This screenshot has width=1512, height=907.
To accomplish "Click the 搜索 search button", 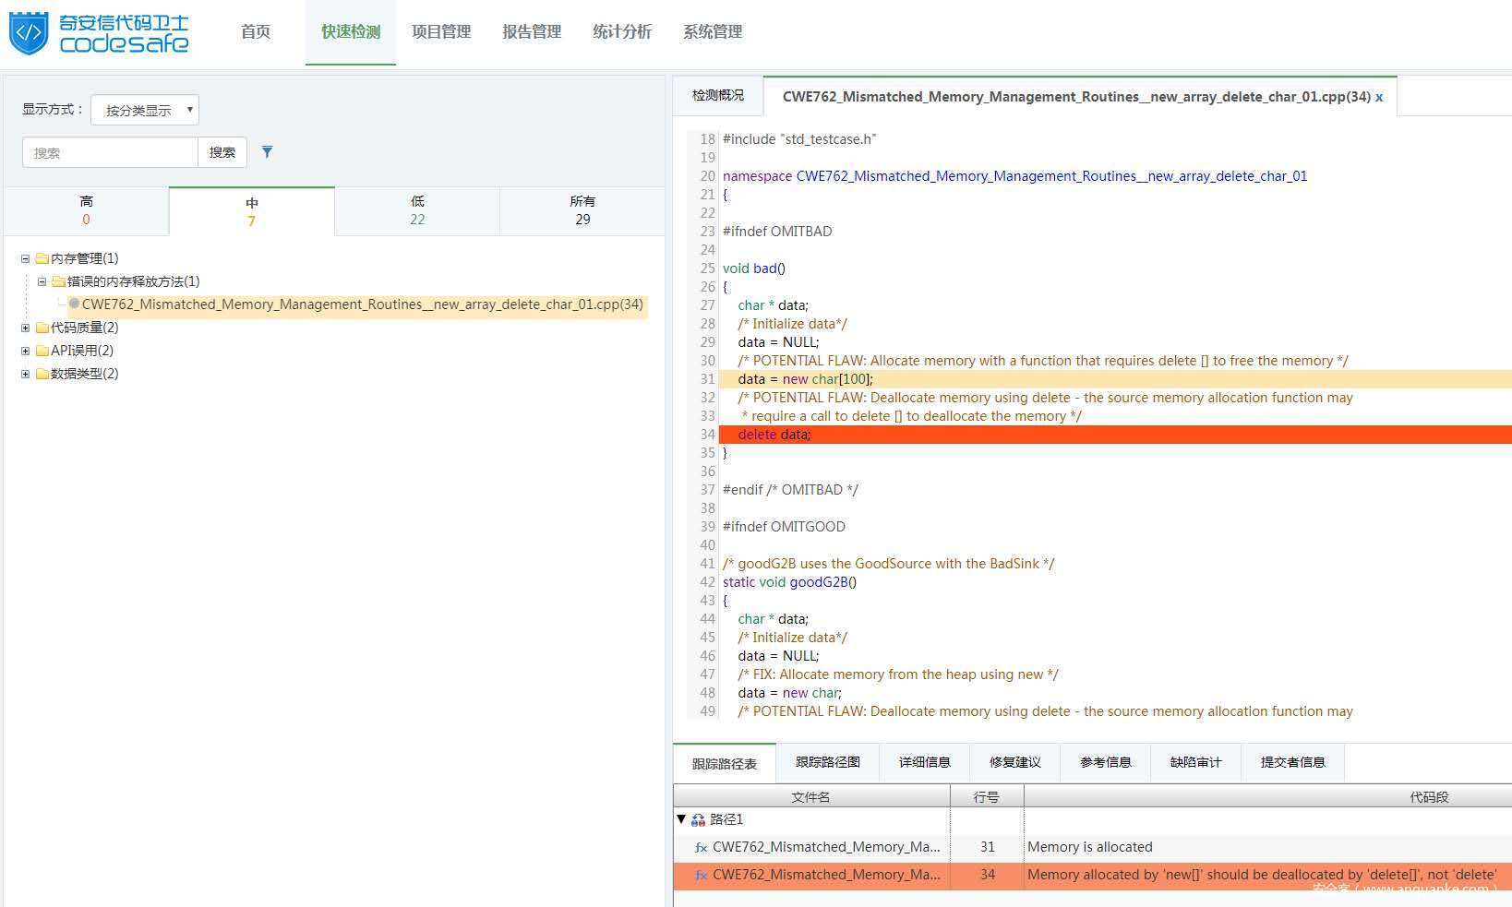I will (222, 152).
